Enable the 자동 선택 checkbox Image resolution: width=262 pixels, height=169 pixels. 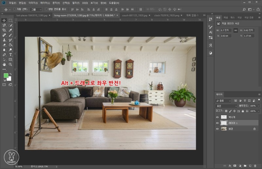[14, 9]
